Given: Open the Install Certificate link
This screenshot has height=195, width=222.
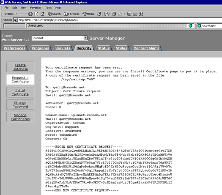Looking at the screenshot, I should [x=20, y=92].
